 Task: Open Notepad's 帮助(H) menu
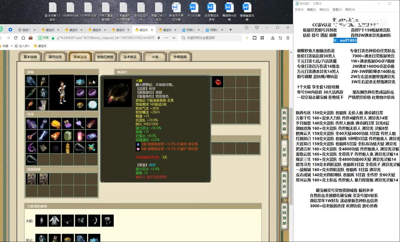[350, 9]
